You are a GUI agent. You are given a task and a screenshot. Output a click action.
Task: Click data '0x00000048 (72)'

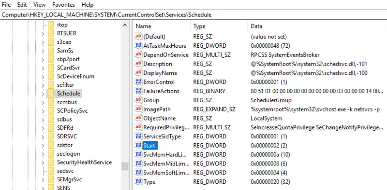(x=270, y=45)
